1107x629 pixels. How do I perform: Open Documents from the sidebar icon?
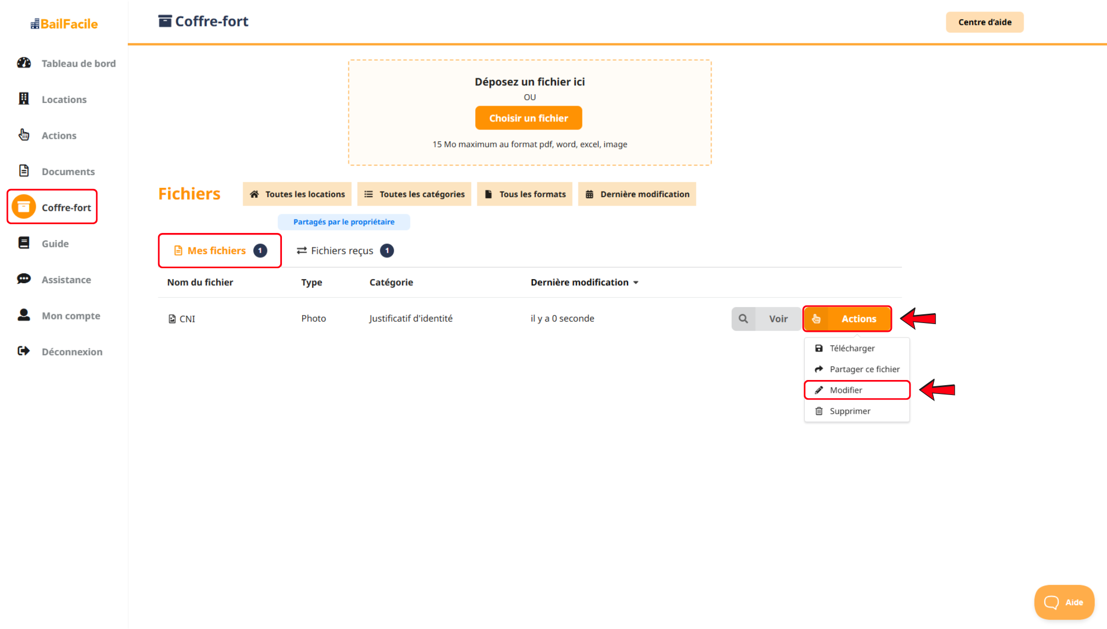pos(24,171)
